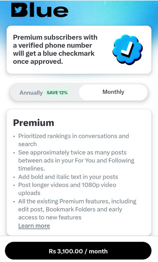Select the Annually billing option

click(31, 93)
